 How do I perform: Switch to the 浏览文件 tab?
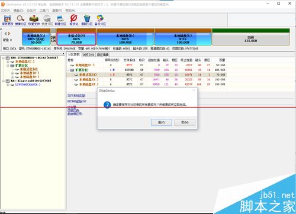click(x=88, y=54)
